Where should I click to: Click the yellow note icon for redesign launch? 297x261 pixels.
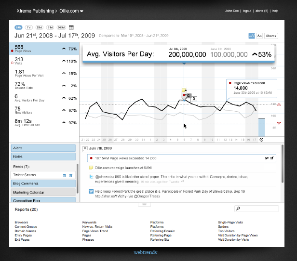91,168
